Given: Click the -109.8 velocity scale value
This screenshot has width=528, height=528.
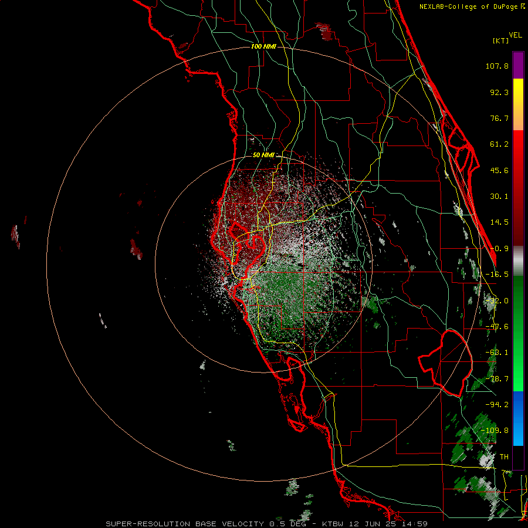Looking at the screenshot, I should point(495,431).
